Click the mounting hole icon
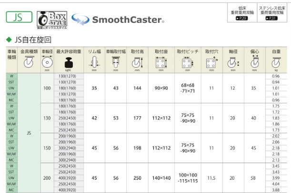This screenshot has width=291, height=193. coord(211,62)
